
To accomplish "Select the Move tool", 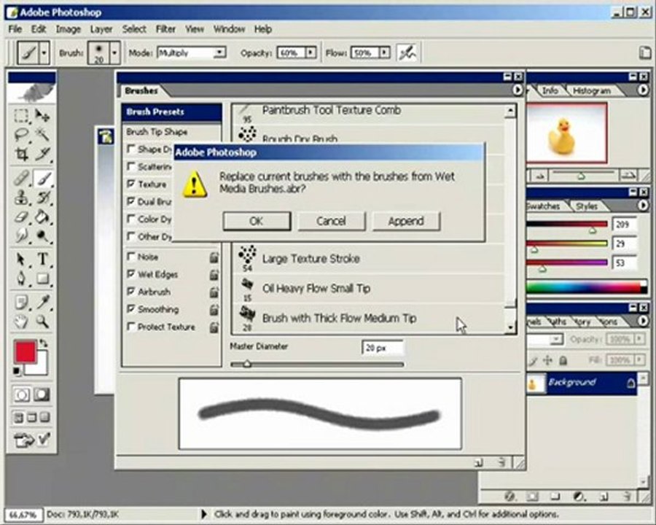I will tap(43, 115).
